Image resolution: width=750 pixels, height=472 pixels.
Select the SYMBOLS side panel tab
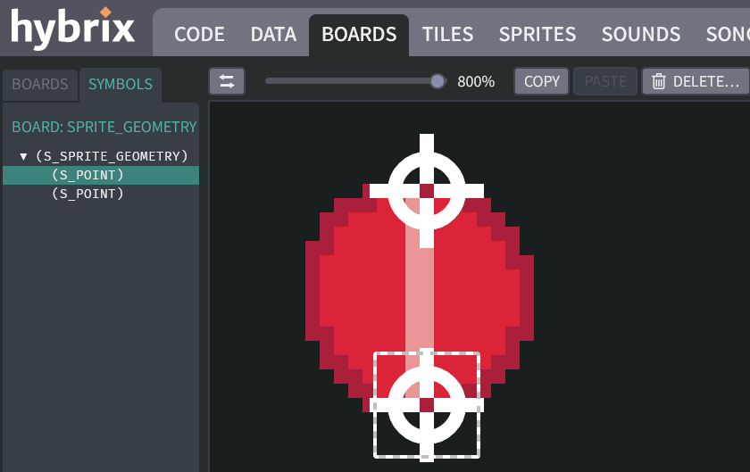coord(121,84)
